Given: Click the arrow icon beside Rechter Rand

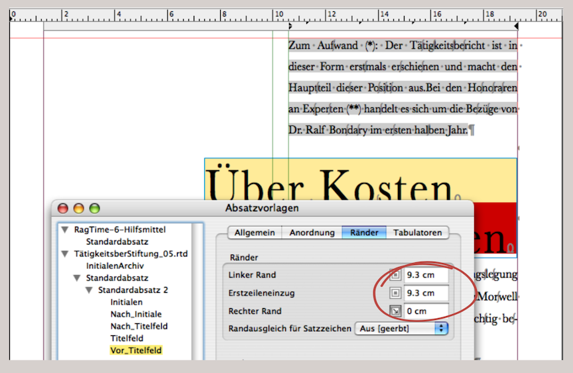Looking at the screenshot, I should (395, 311).
